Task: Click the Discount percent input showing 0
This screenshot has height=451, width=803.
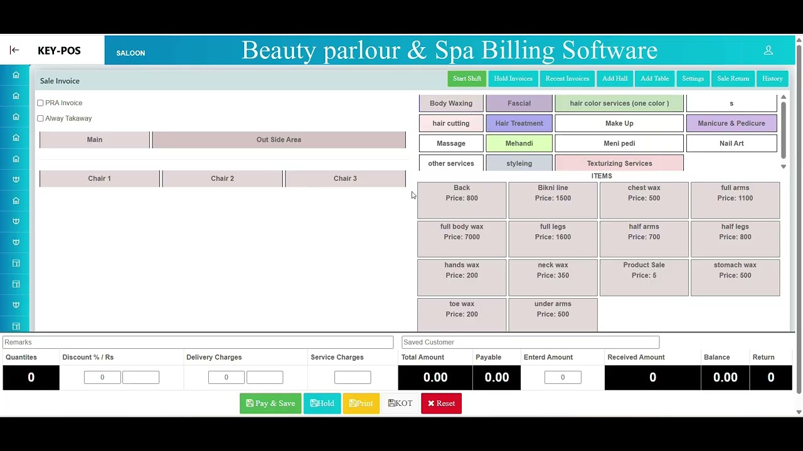Action: (102, 377)
